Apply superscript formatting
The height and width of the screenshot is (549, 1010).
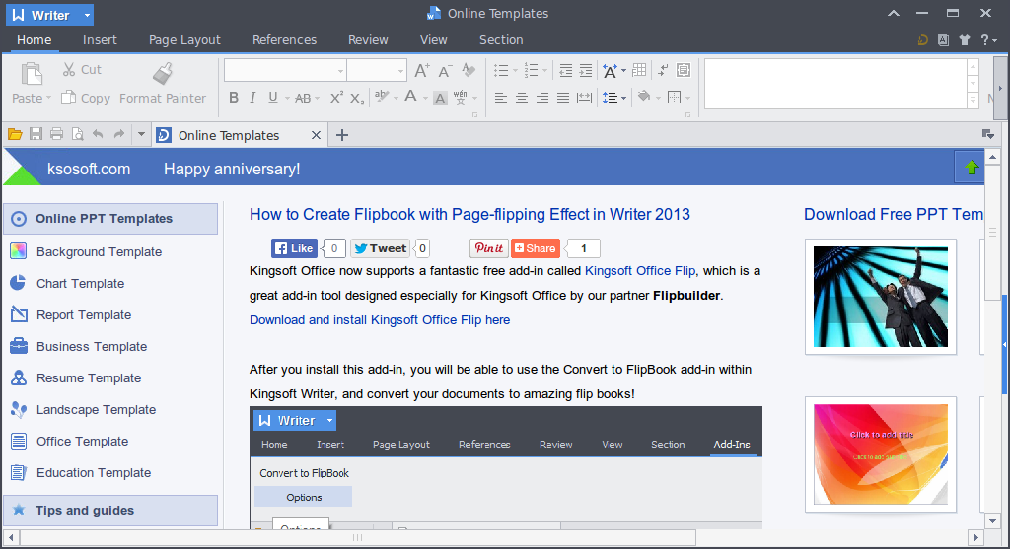pyautogui.click(x=336, y=98)
